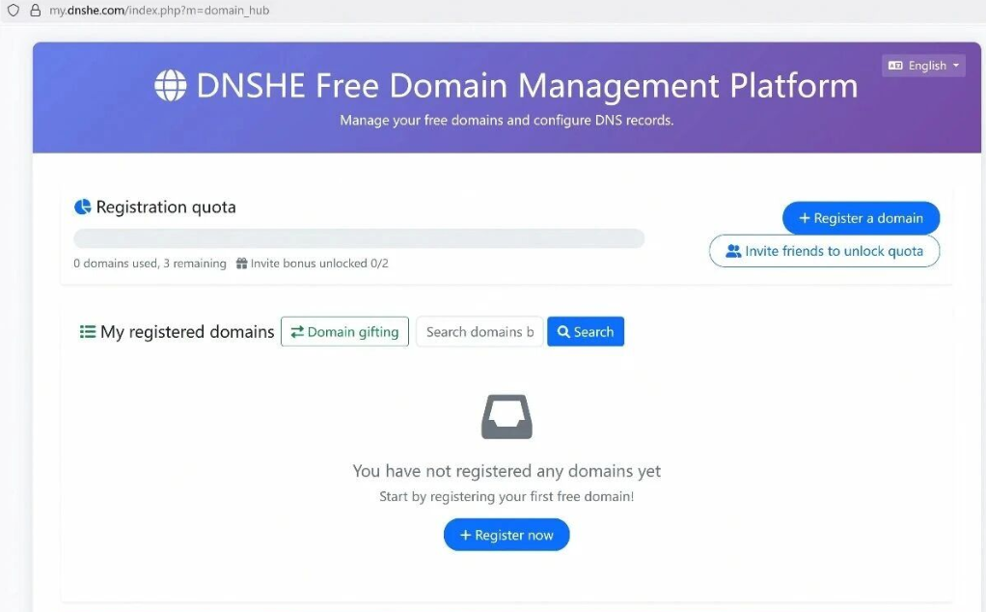Click the '0 domains used, 3 remaining' text
The height and width of the screenshot is (612, 986).
pyautogui.click(x=150, y=264)
